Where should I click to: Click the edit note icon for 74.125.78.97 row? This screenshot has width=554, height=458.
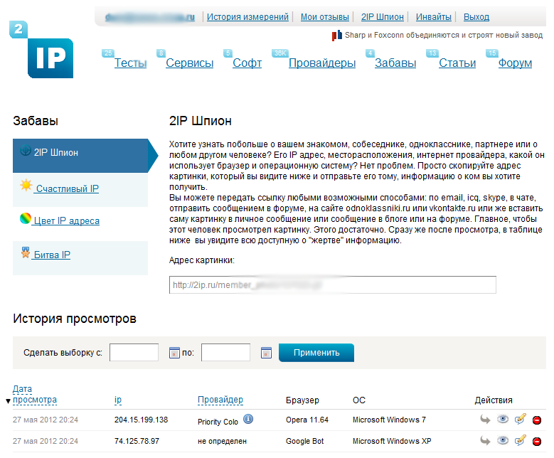(x=521, y=440)
